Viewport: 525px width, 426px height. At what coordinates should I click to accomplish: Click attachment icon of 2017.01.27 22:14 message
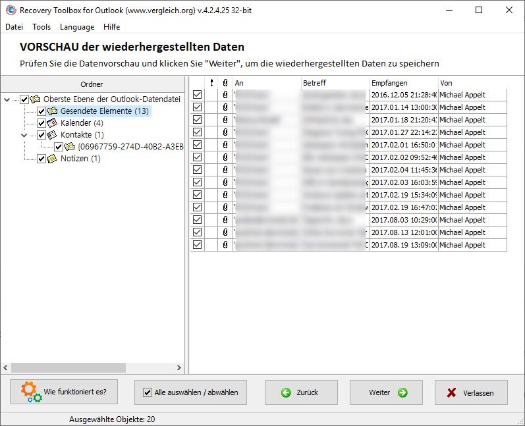pyautogui.click(x=225, y=132)
